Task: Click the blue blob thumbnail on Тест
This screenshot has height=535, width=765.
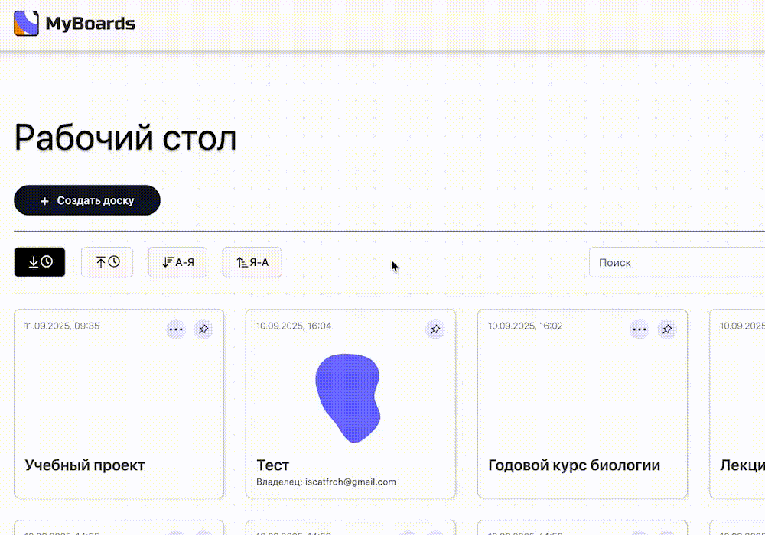Action: pyautogui.click(x=348, y=397)
